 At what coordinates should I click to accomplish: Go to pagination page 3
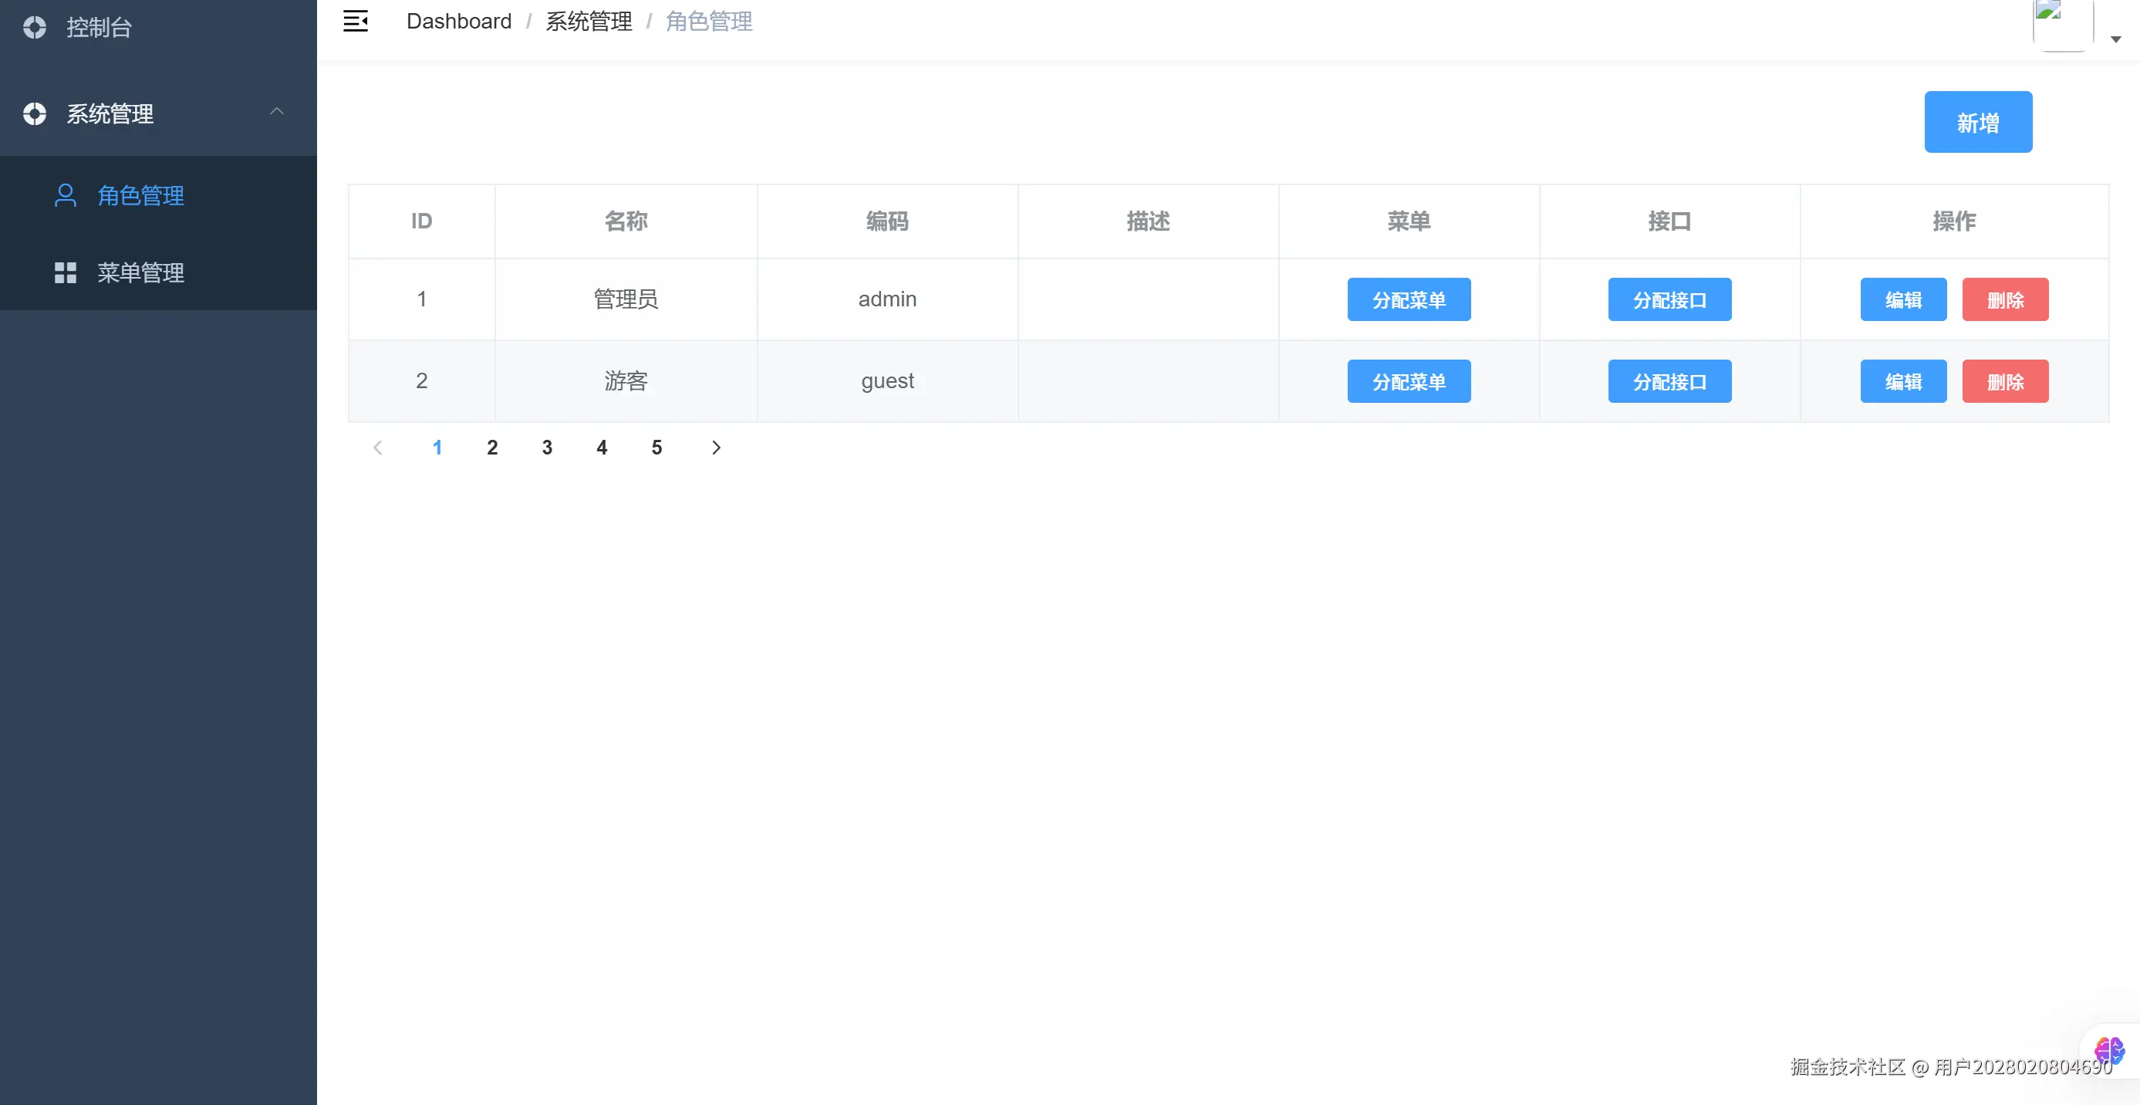(547, 448)
